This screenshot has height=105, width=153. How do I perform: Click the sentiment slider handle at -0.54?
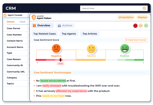pos(61,60)
